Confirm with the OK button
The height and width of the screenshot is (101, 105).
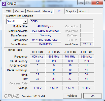[x=93, y=96]
